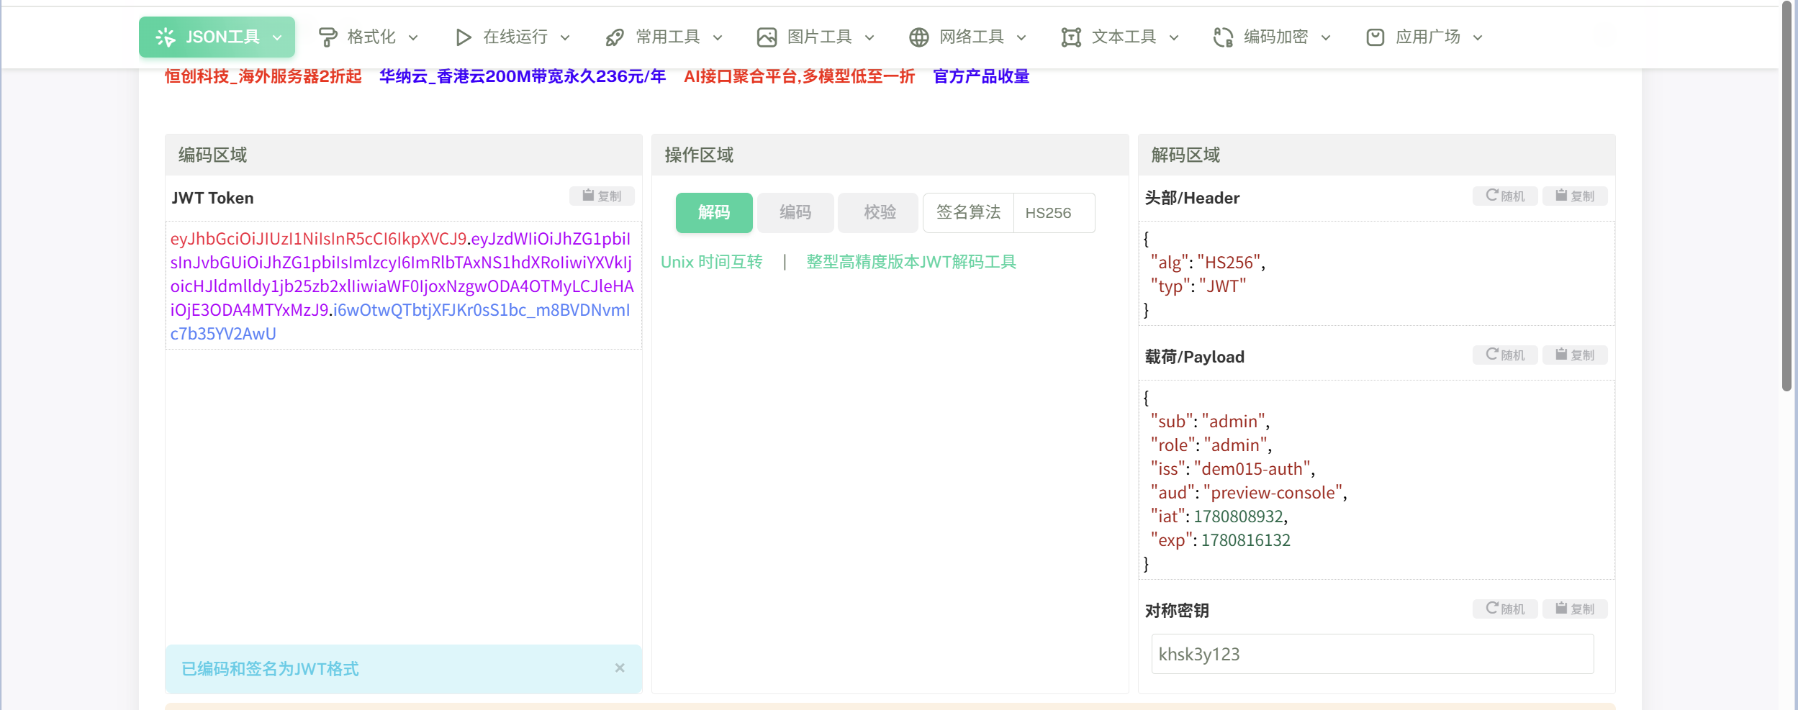Click the 校验 button

coord(880,213)
